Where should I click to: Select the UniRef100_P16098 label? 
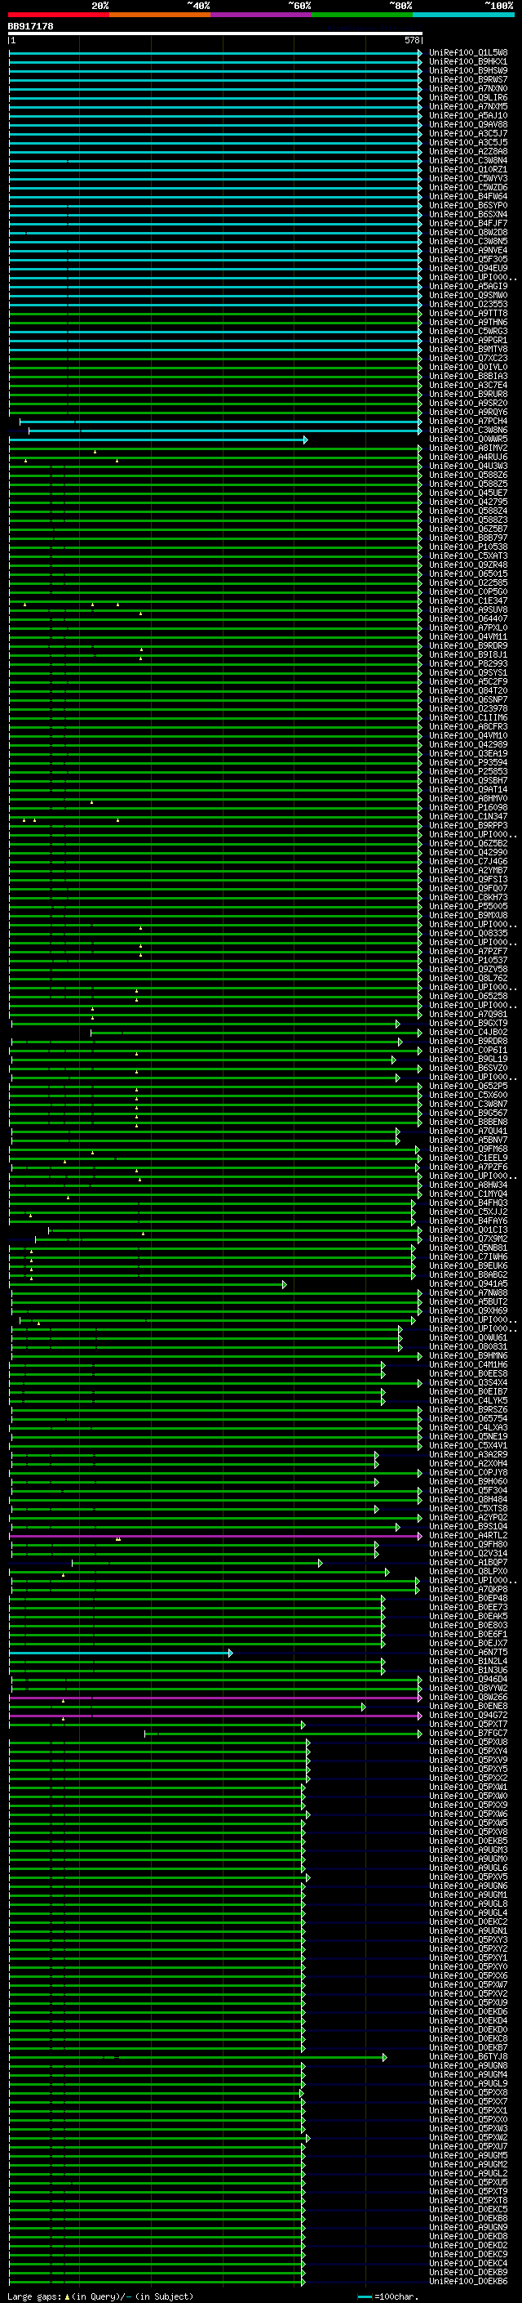[x=468, y=807]
